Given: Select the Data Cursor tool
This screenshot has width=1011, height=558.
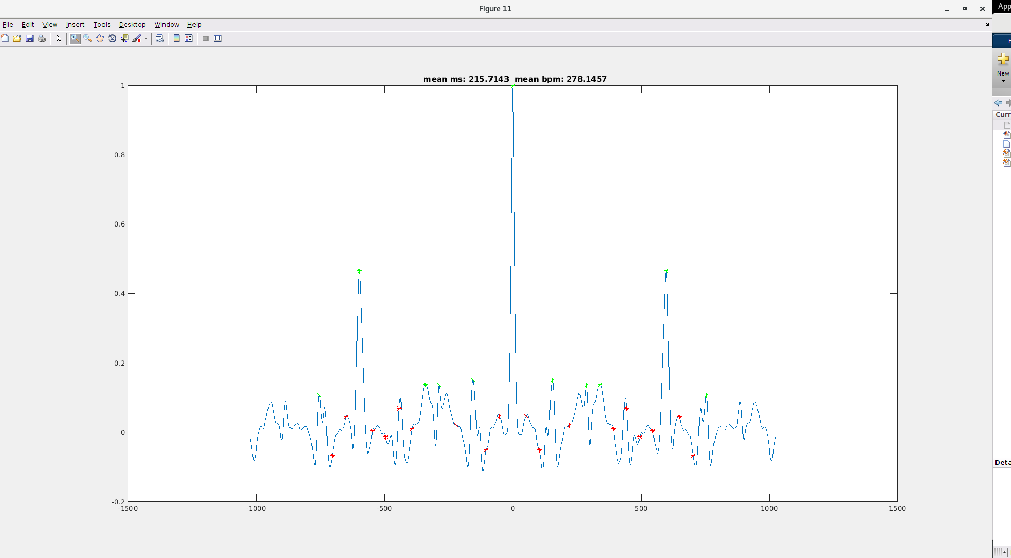Looking at the screenshot, I should point(125,39).
